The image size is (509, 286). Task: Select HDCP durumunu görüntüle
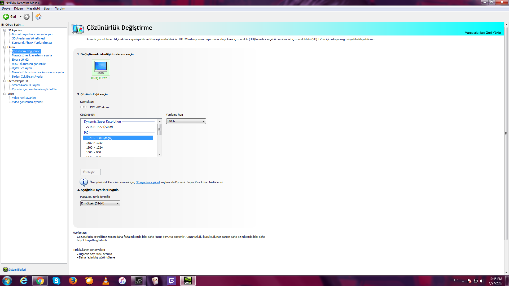click(x=29, y=64)
